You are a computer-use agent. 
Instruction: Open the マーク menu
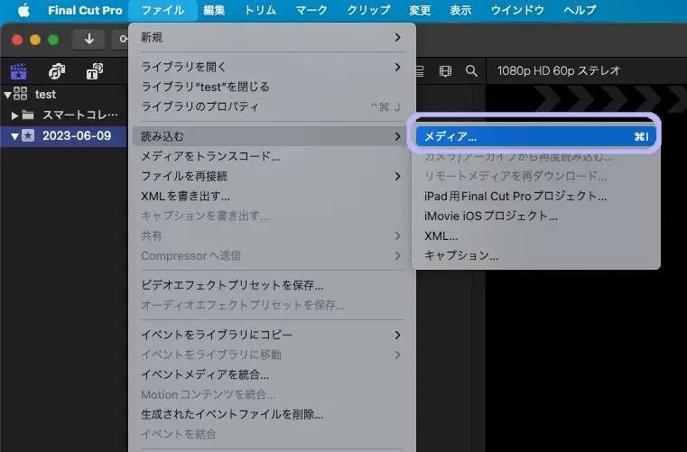point(311,10)
